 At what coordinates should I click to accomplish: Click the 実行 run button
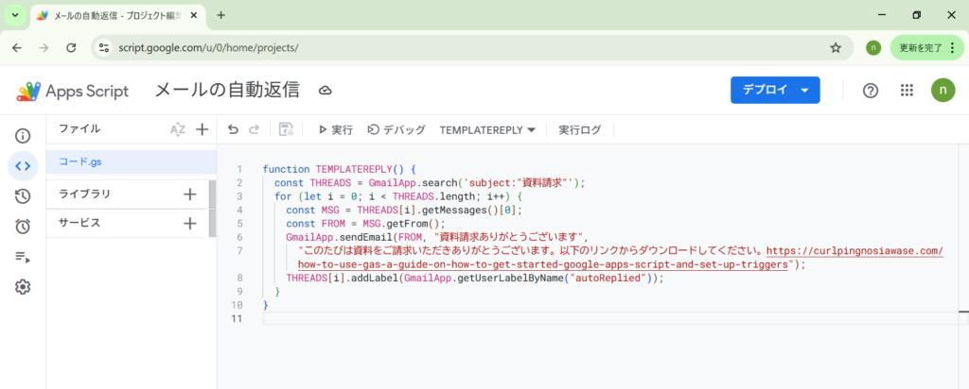click(335, 129)
